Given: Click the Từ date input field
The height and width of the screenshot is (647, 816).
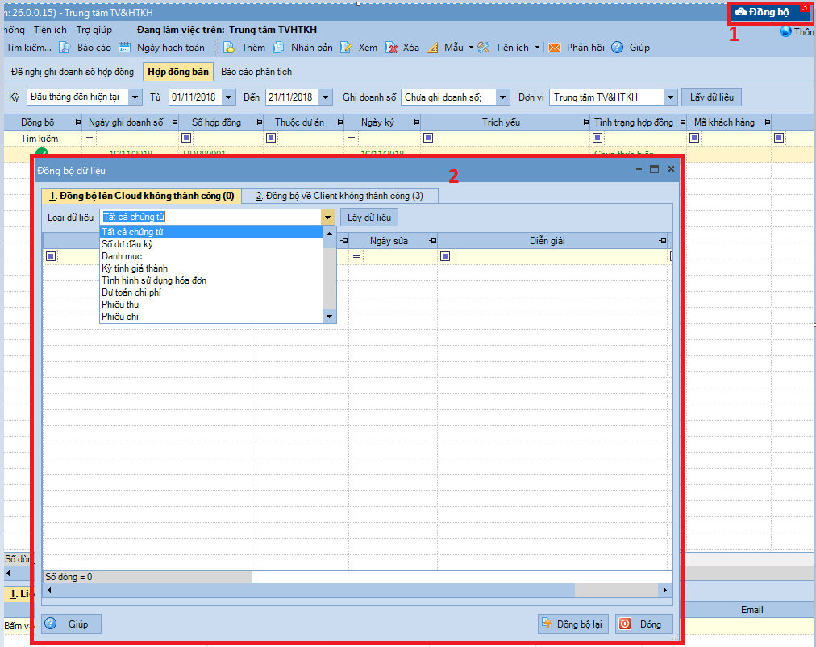Looking at the screenshot, I should tap(196, 97).
